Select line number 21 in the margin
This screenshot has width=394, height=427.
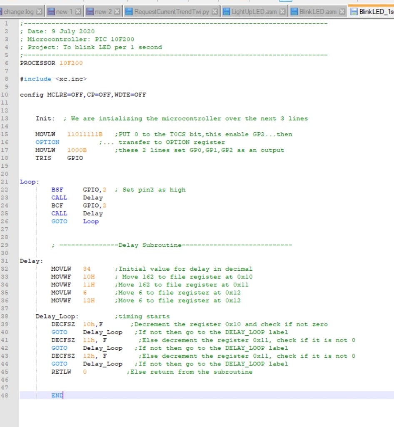[x=6, y=182]
